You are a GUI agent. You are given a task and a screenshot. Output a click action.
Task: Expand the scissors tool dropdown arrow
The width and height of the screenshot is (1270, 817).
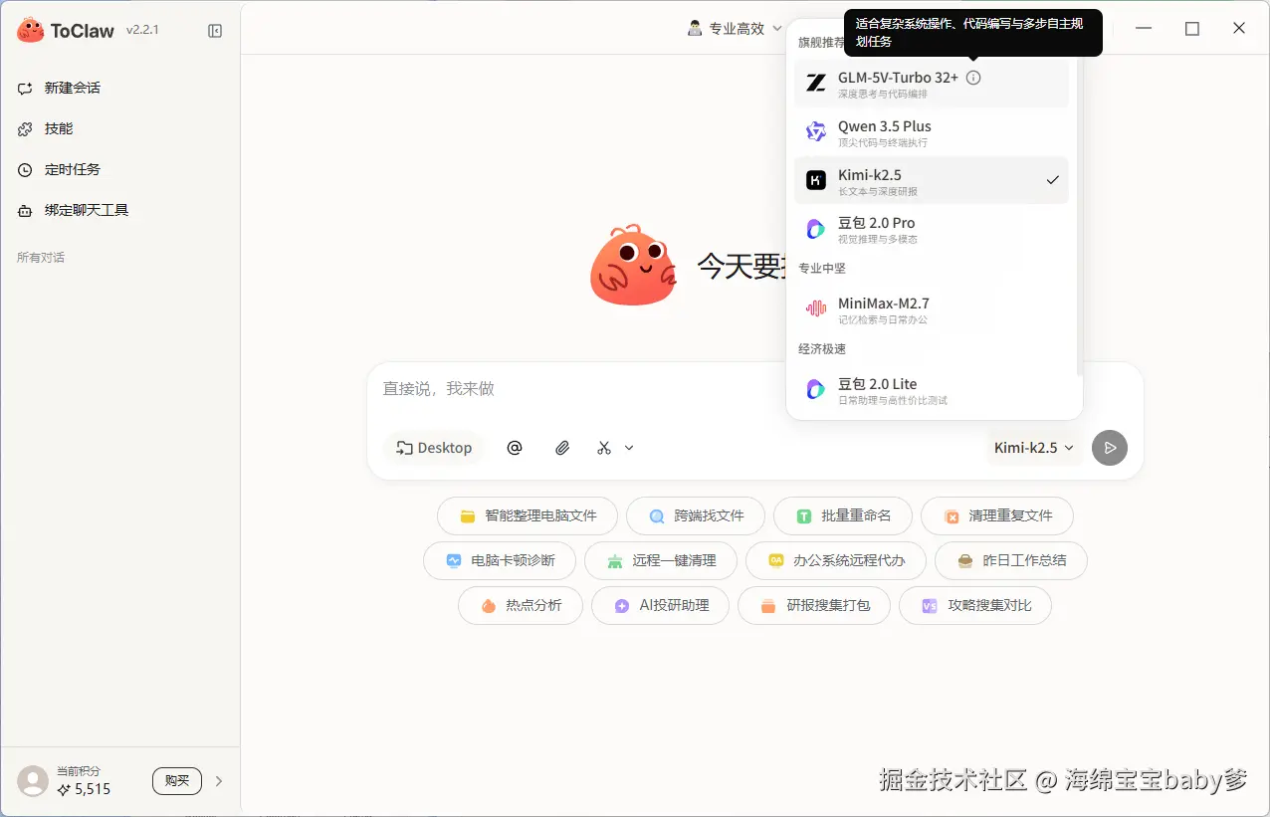point(629,448)
